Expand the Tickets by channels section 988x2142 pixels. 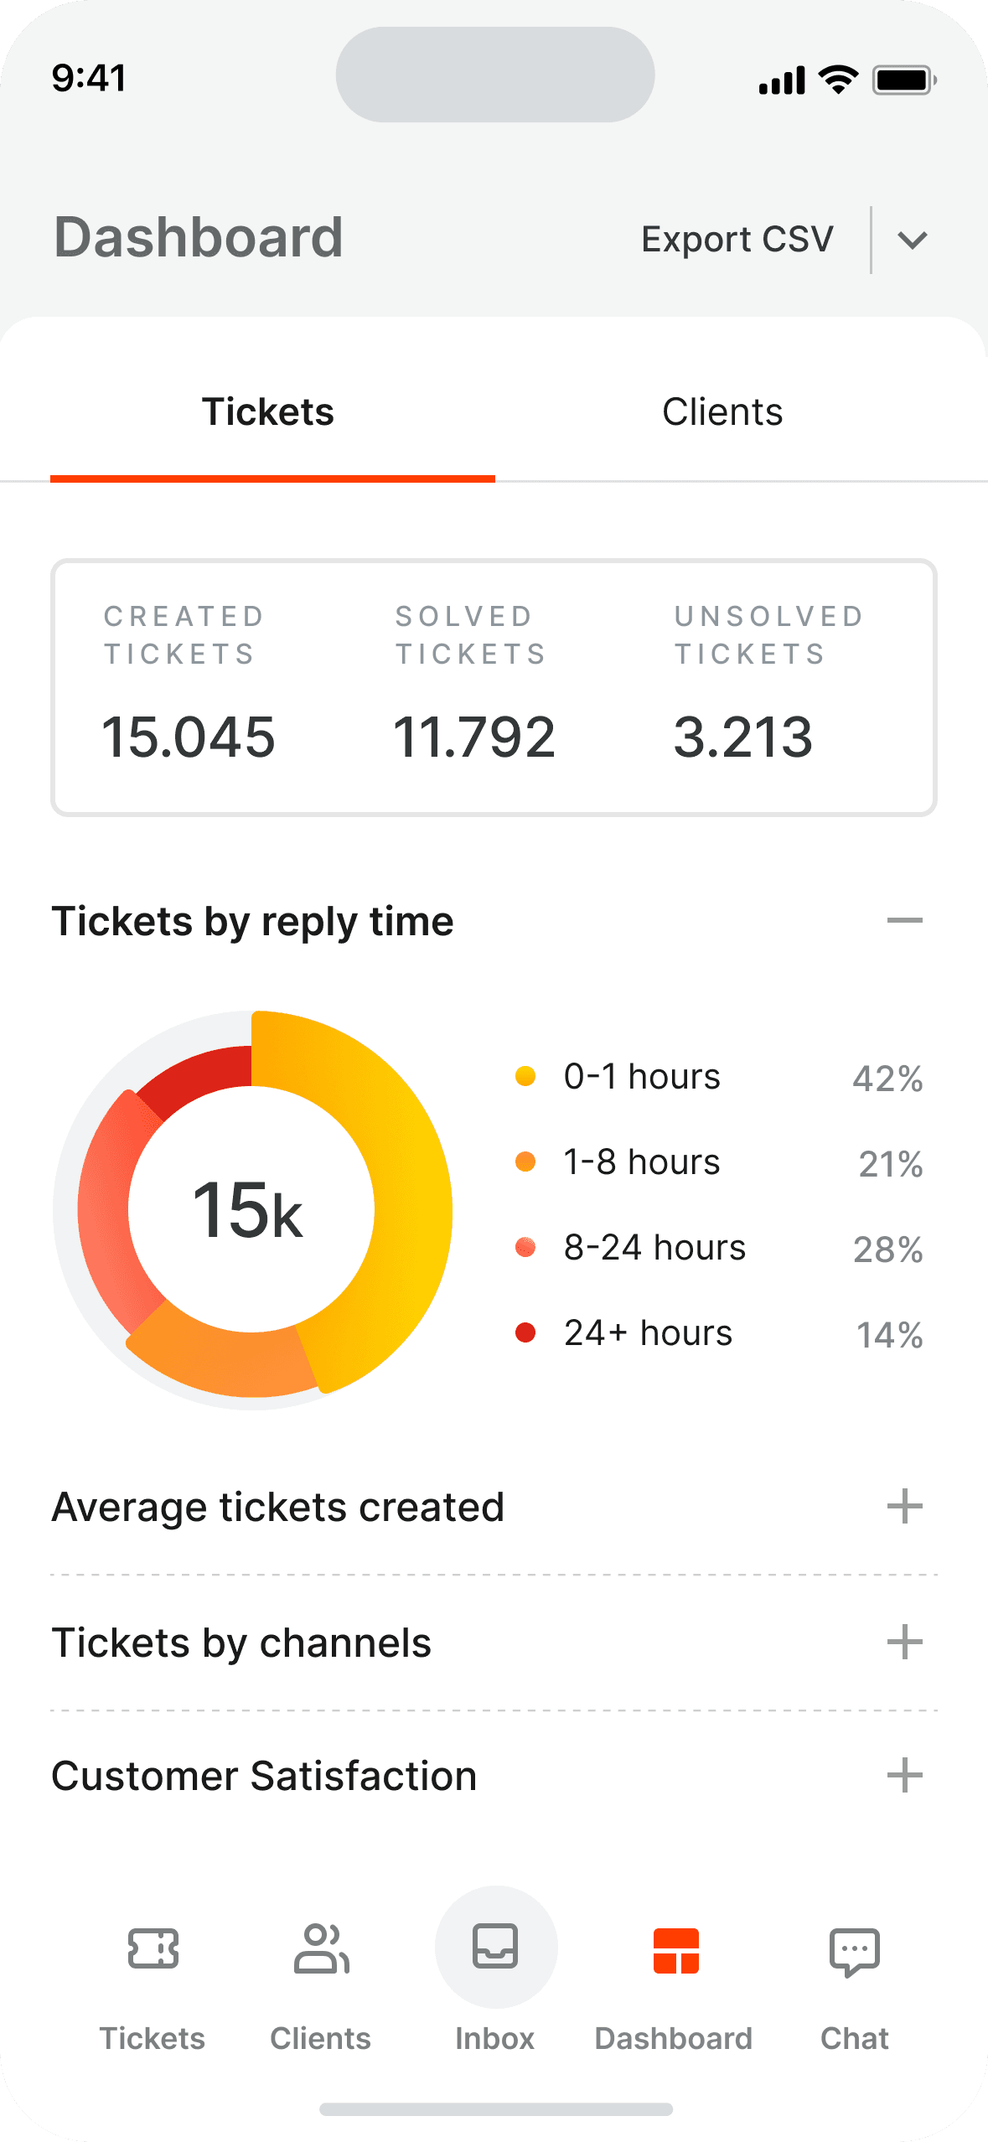pos(904,1642)
